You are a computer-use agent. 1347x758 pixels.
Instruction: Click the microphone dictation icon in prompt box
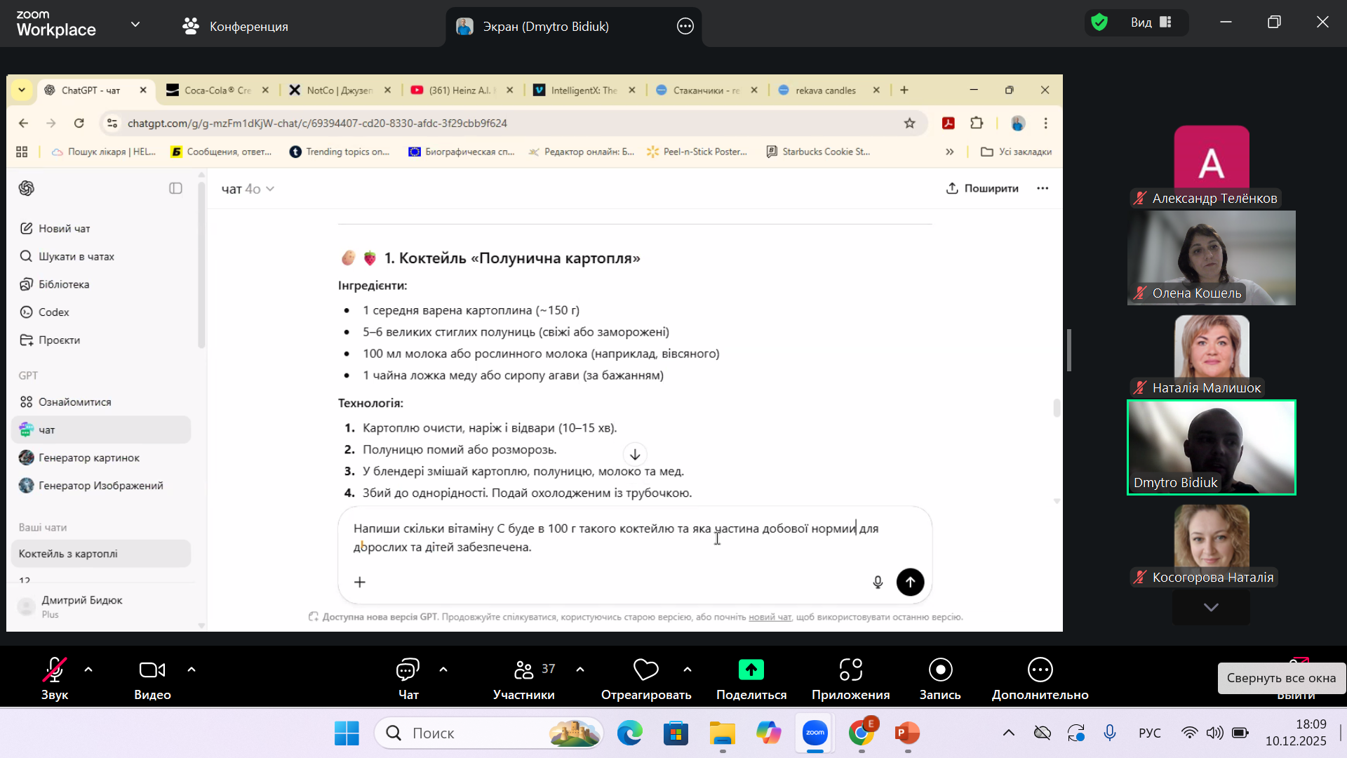point(878,582)
